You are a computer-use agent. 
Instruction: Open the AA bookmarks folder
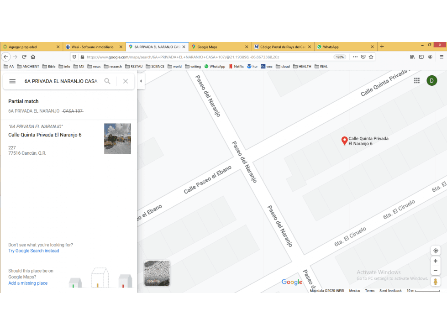coord(9,66)
